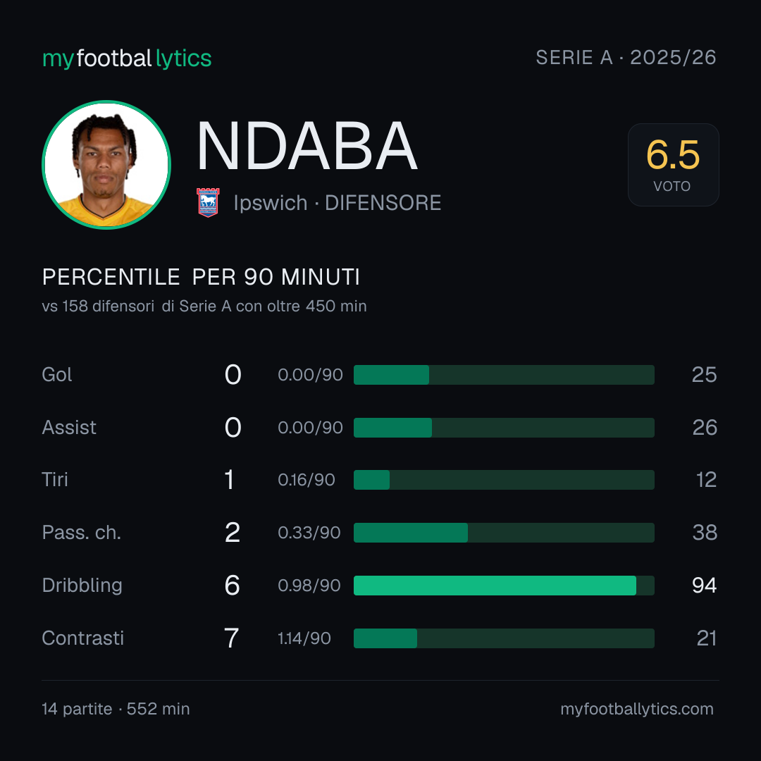Click the Dribbling percentile bar

(x=504, y=586)
